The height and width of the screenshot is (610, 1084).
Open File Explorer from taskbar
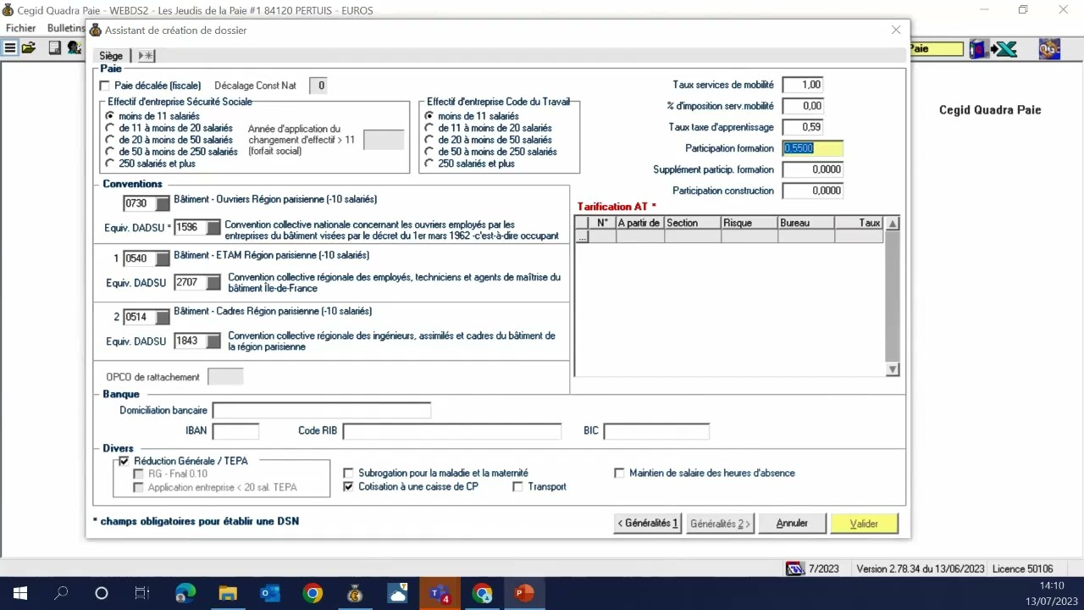point(228,593)
